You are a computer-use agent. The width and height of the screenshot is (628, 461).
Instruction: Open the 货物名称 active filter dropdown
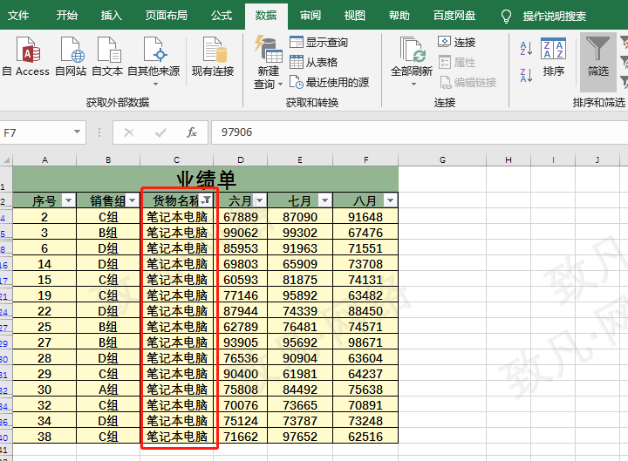[206, 200]
